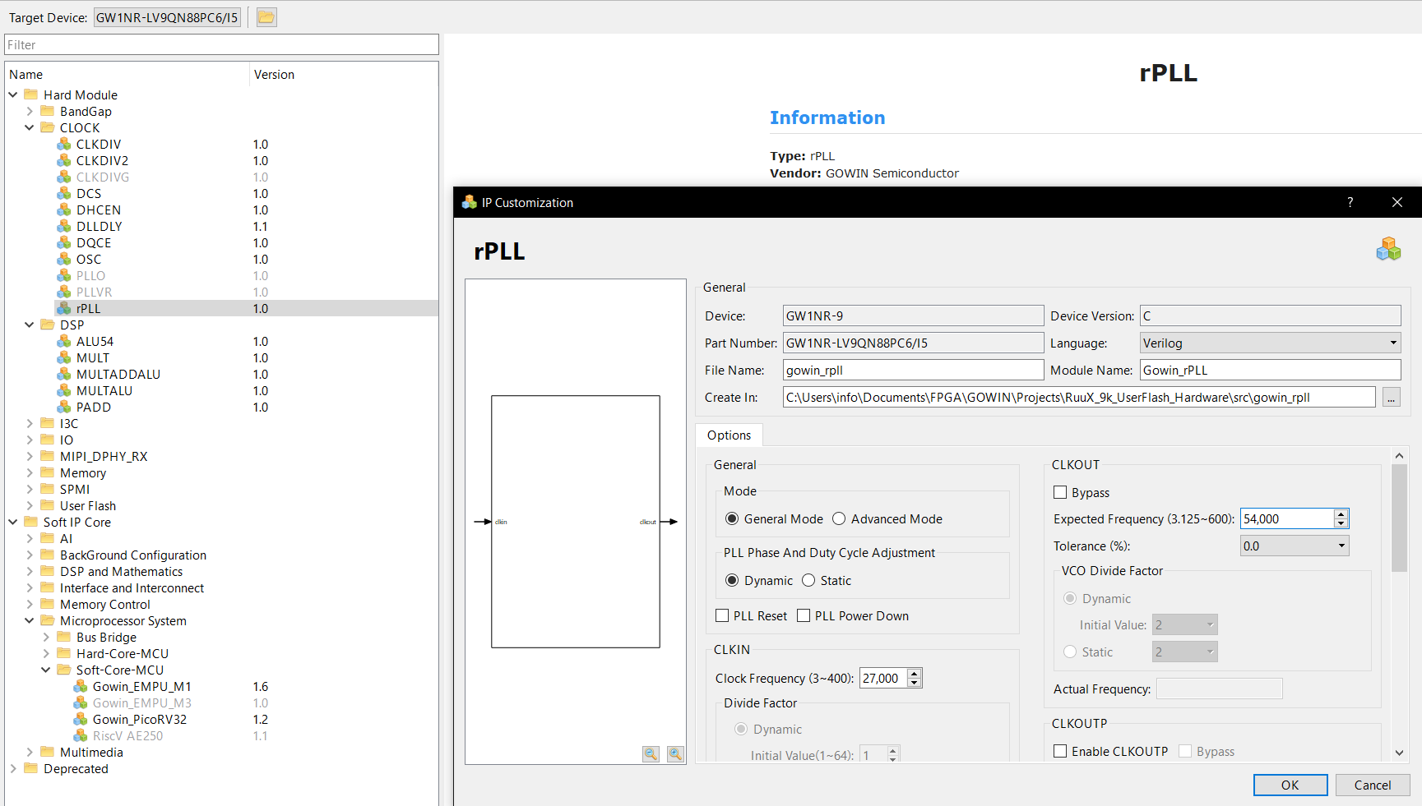This screenshot has width=1422, height=806.
Task: Select the CLKDIV2 IP core icon
Action: [x=64, y=160]
